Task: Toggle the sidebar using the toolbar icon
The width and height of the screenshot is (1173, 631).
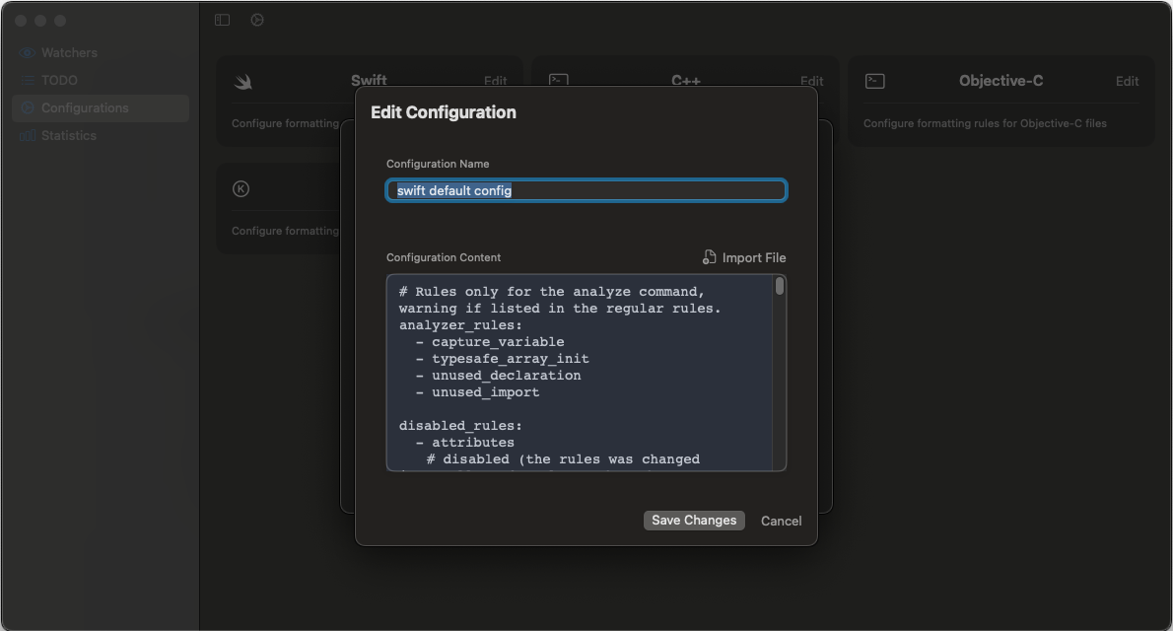Action: coord(222,19)
